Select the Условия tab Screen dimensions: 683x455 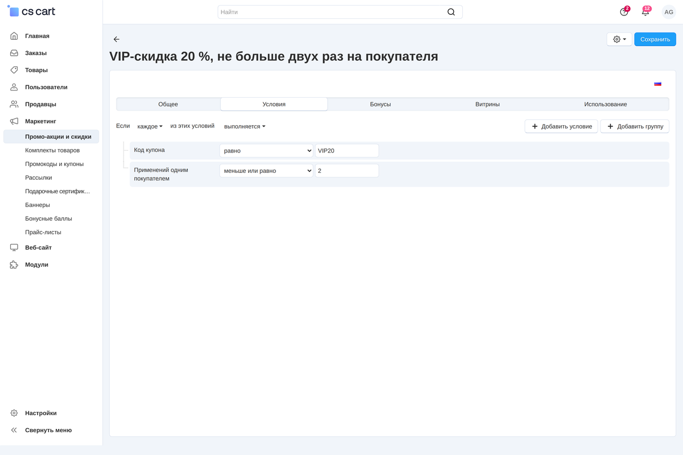[274, 104]
